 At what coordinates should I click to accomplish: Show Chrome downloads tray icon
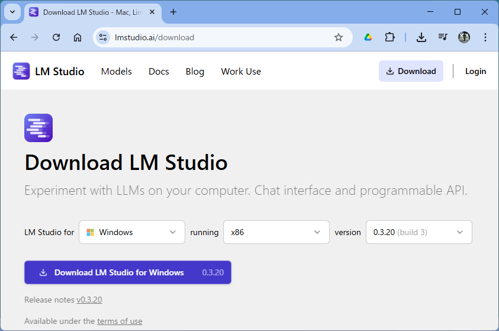[x=421, y=37]
